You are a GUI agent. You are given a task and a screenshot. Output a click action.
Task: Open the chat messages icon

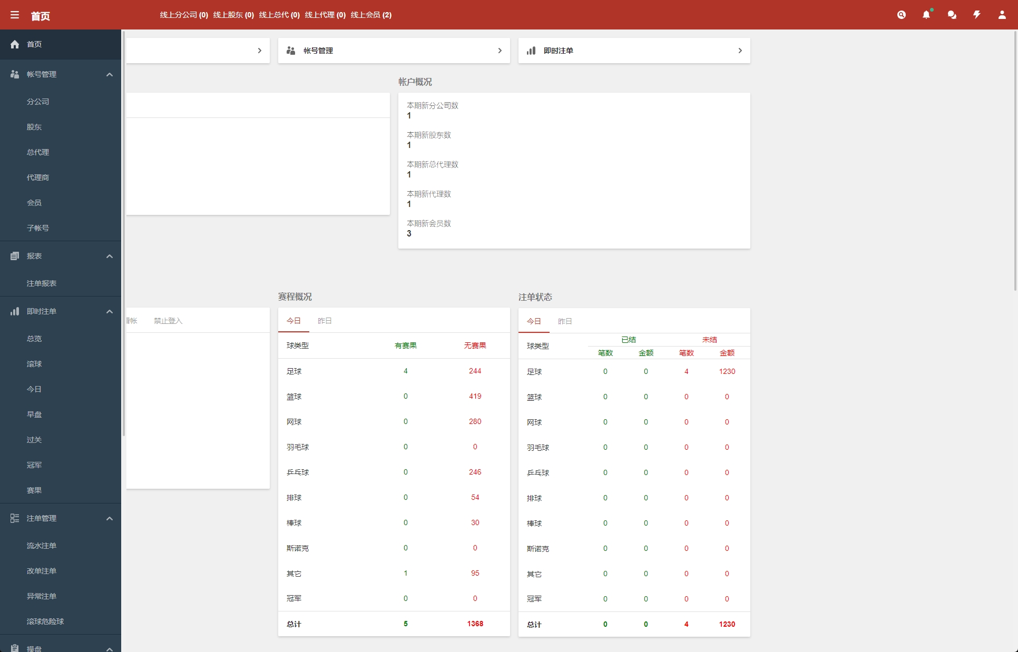tap(952, 15)
